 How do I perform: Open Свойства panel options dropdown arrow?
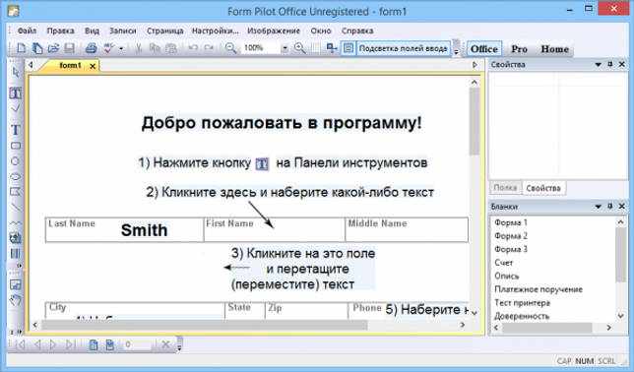click(598, 65)
